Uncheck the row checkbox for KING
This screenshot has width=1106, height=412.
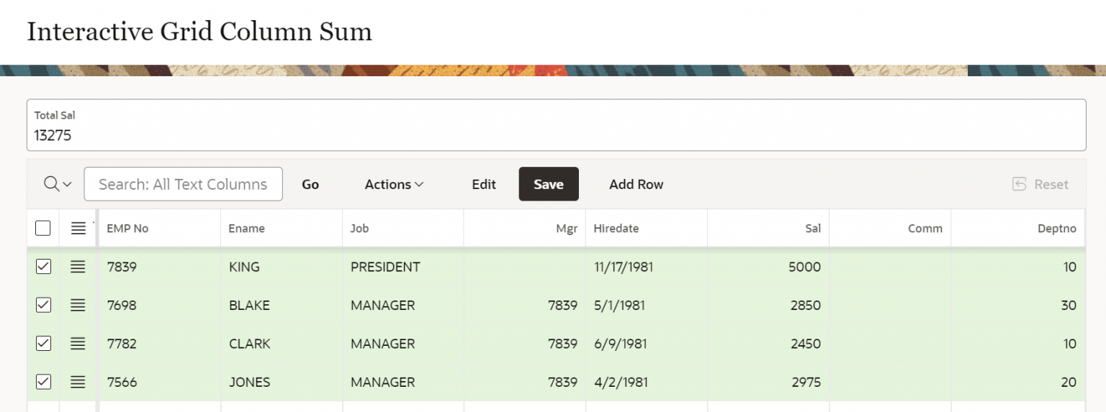(43, 267)
